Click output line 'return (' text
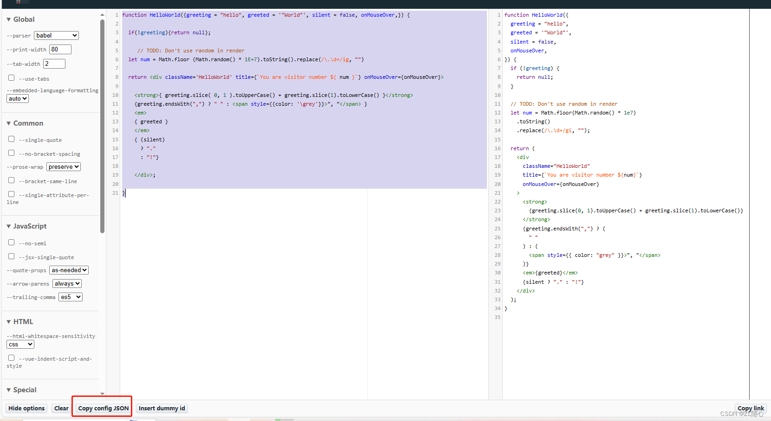771x421 pixels. [x=523, y=148]
